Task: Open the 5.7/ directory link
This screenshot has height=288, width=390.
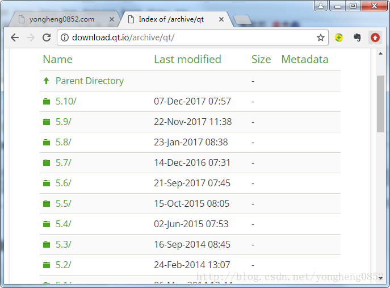Action: coord(63,162)
